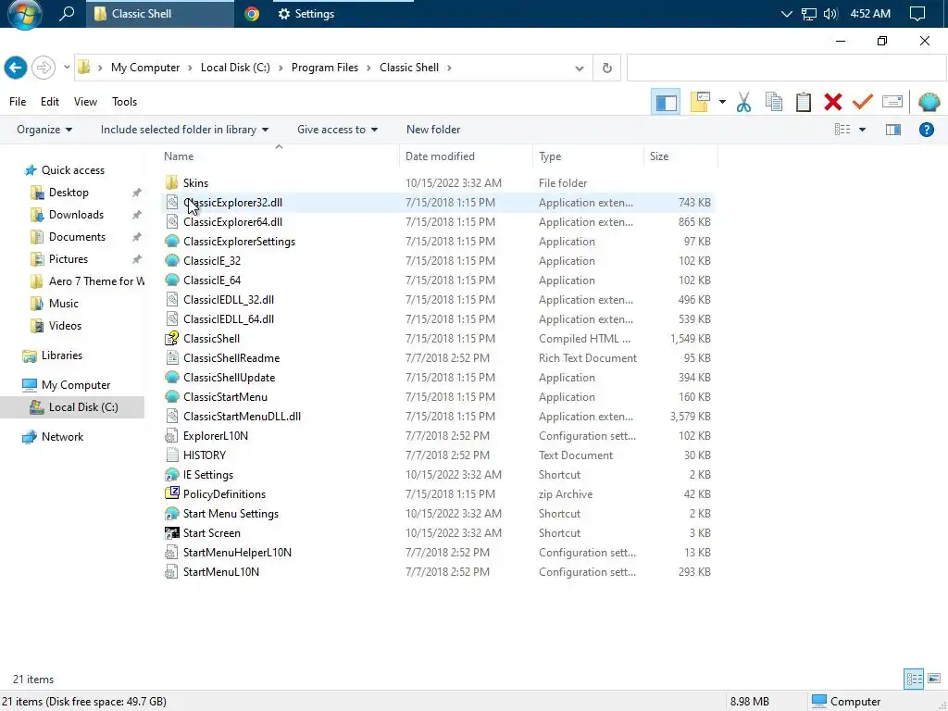Open the Edit menu
Image resolution: width=948 pixels, height=711 pixels.
pyautogui.click(x=50, y=102)
